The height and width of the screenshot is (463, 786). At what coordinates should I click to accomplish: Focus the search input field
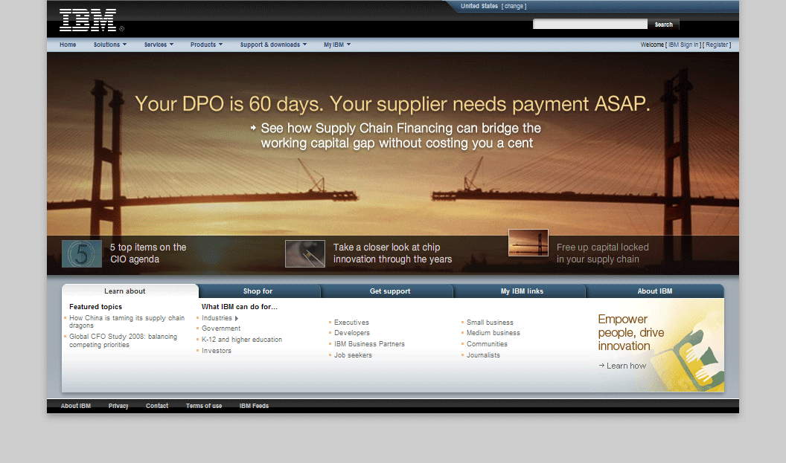click(x=590, y=24)
